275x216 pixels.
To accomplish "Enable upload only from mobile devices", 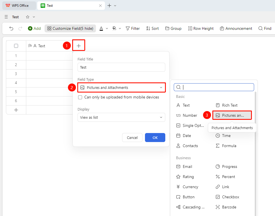I will 80,97.
